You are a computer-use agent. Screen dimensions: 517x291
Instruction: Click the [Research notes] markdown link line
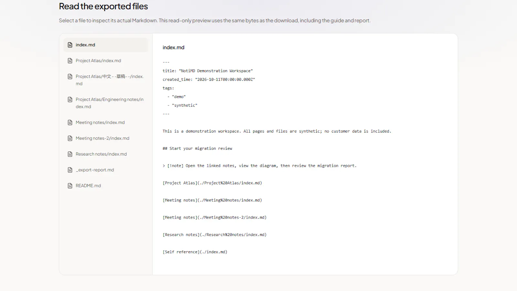(215, 235)
